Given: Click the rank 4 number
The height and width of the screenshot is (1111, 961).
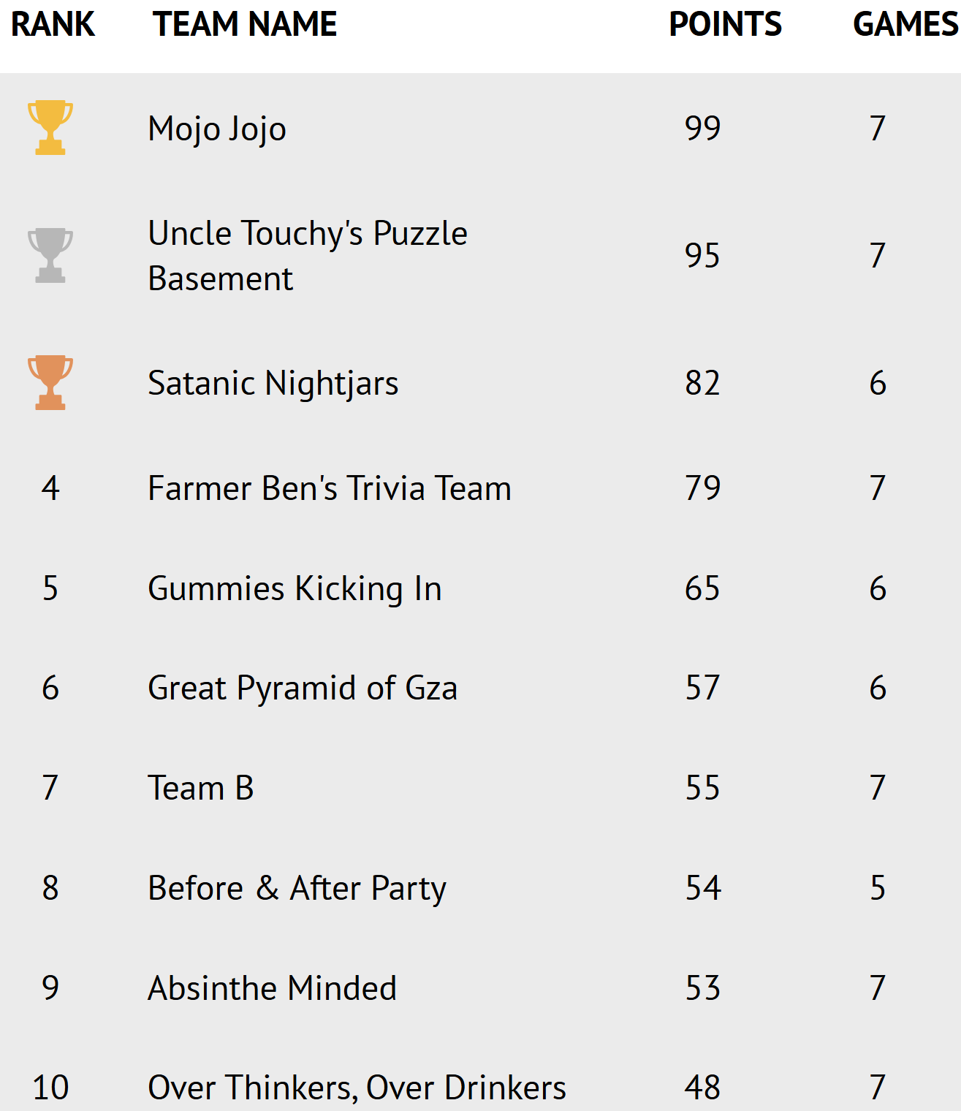Looking at the screenshot, I should [50, 488].
